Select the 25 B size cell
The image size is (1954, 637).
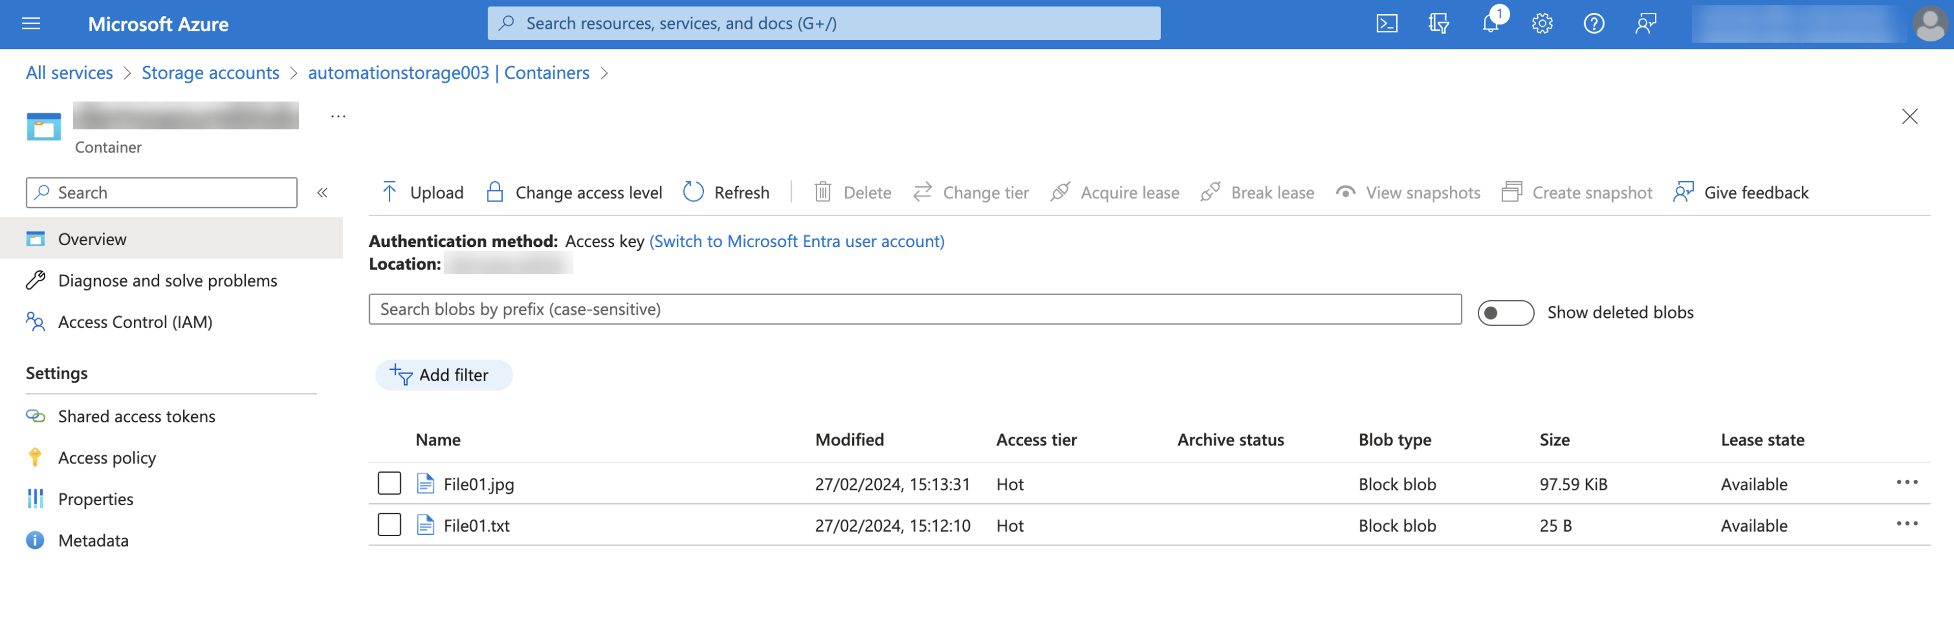click(1555, 526)
